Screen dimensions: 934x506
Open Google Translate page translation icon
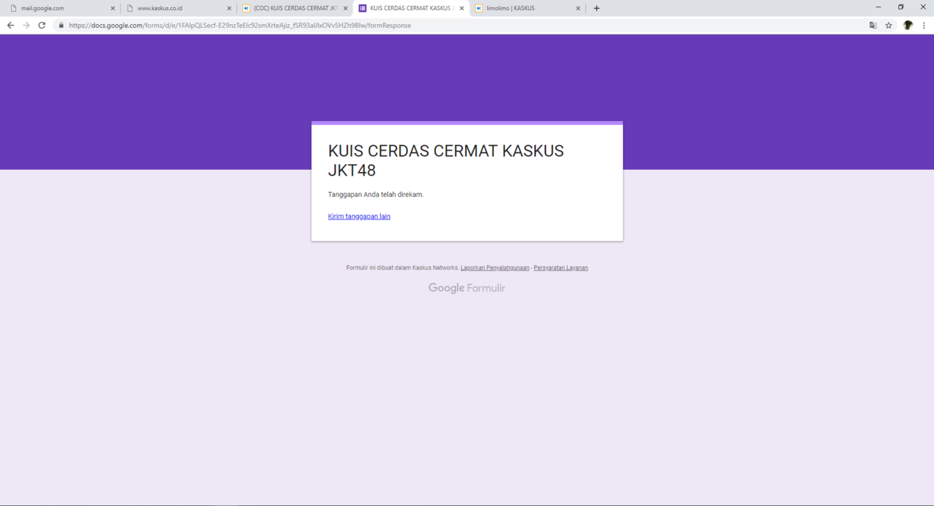(x=873, y=25)
